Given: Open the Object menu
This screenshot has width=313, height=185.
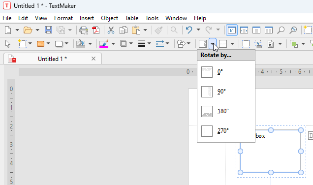Looking at the screenshot, I should 109,18.
